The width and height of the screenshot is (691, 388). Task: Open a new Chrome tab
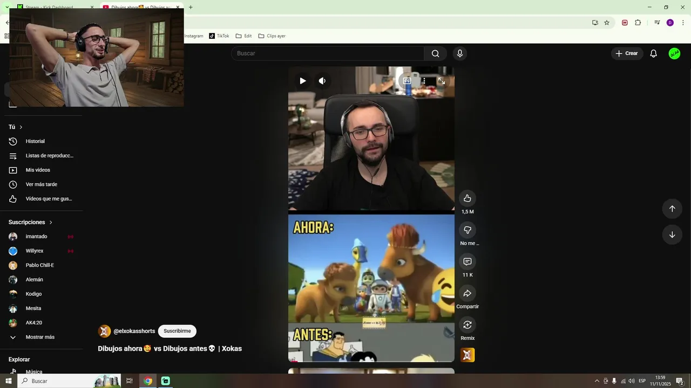click(191, 7)
